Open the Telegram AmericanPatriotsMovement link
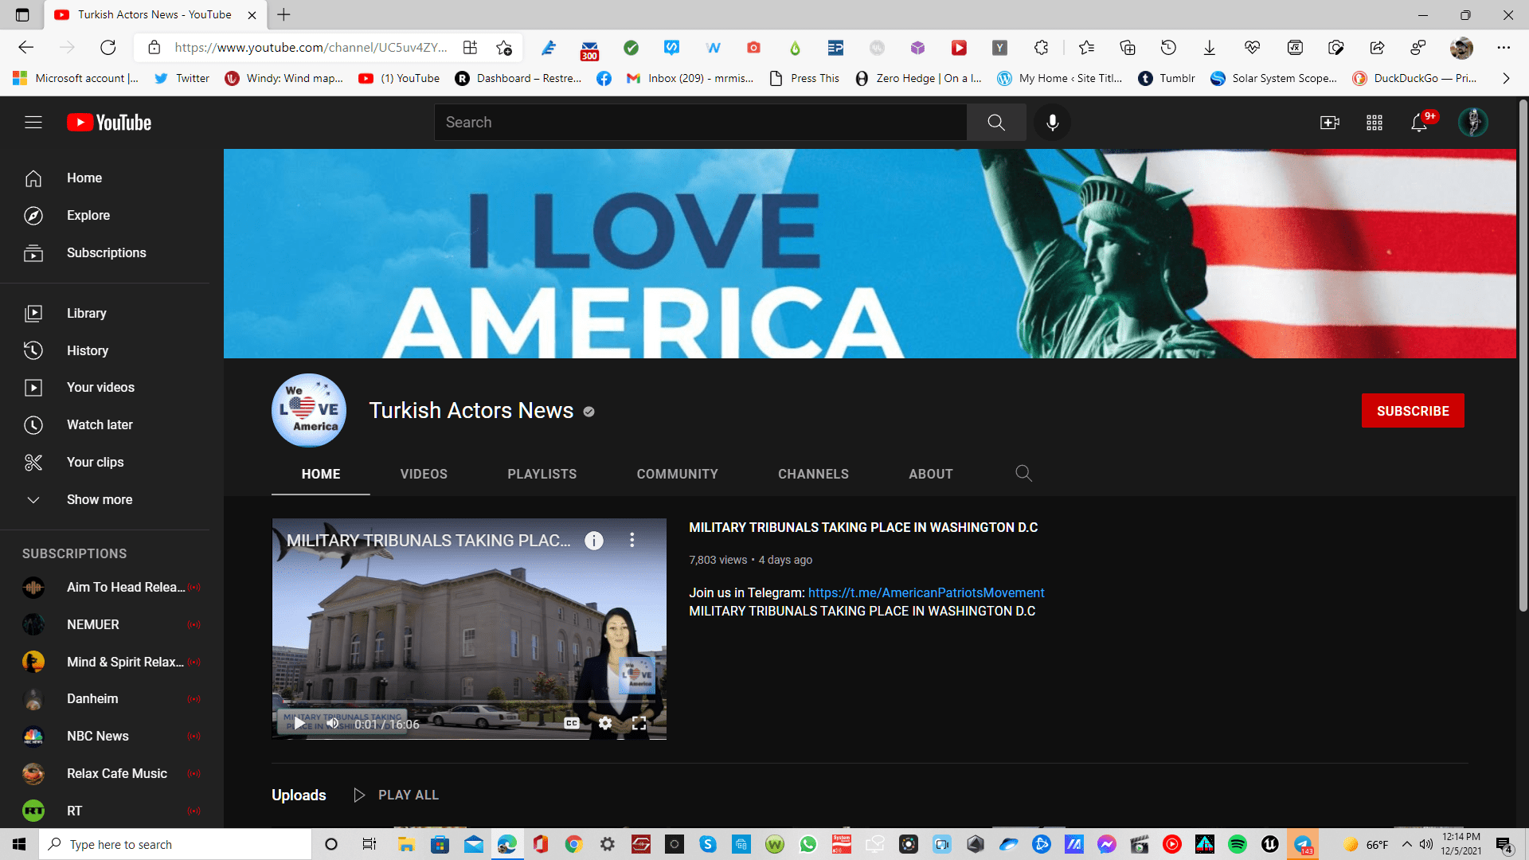Screen dimensions: 1529x860 coord(925,592)
